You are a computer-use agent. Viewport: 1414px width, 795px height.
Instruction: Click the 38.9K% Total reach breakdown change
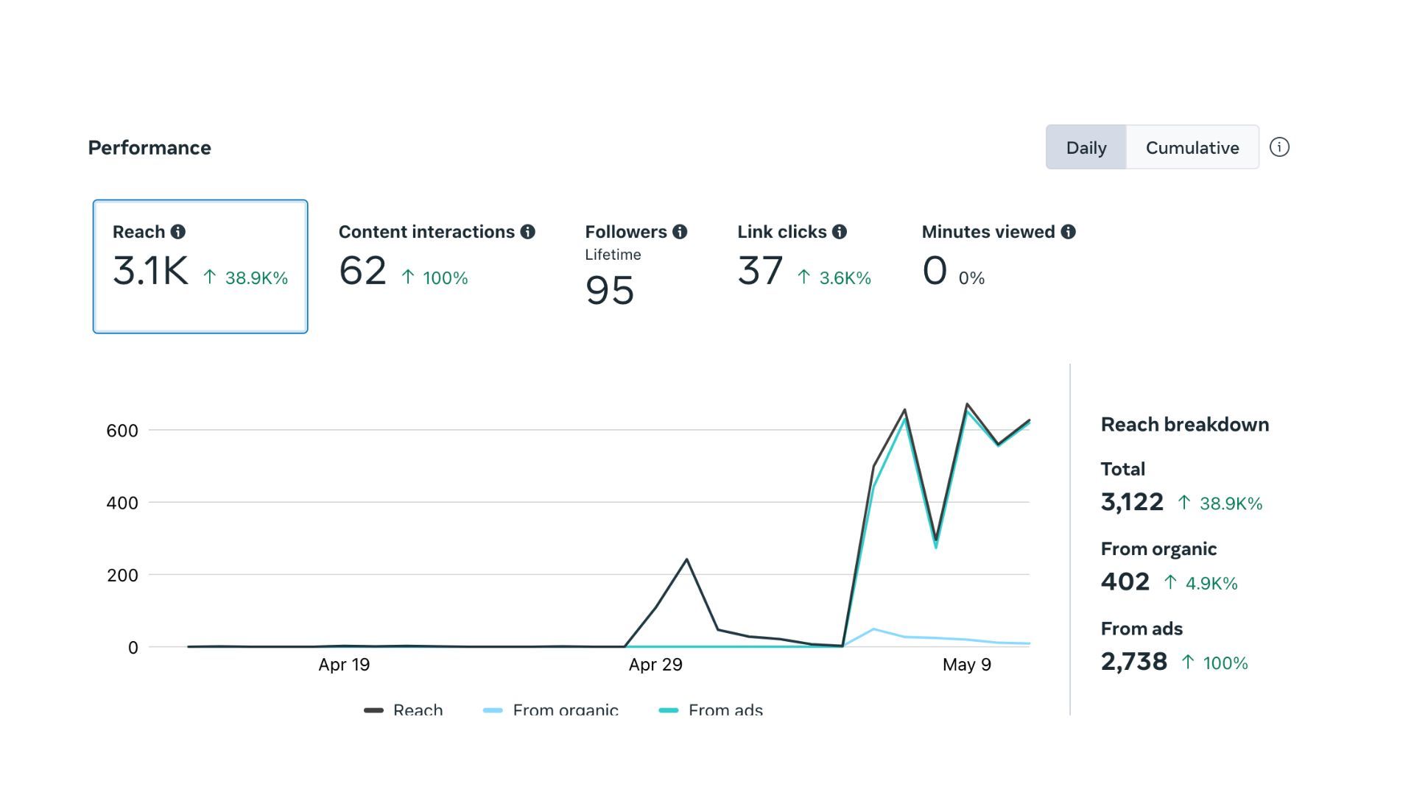click(1220, 504)
